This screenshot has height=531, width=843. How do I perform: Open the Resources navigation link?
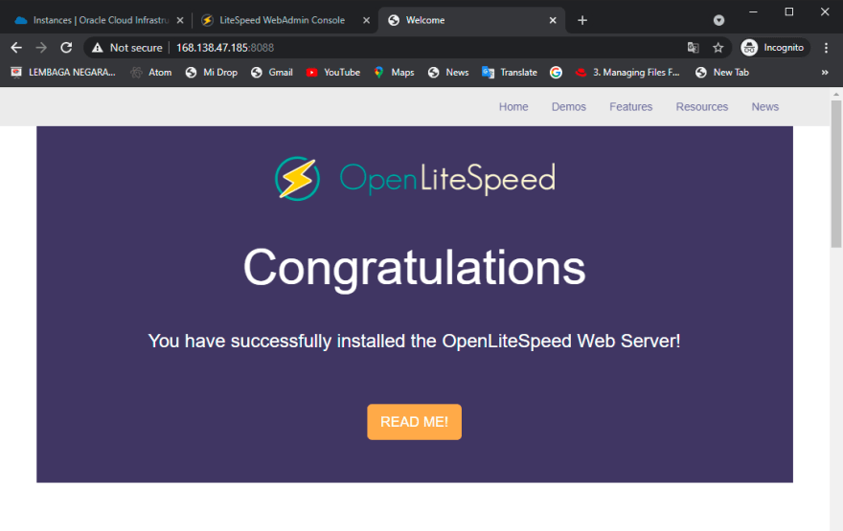click(701, 107)
